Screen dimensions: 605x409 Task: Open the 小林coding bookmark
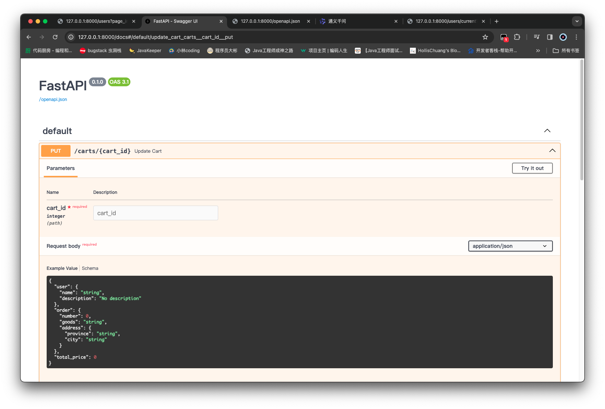184,51
